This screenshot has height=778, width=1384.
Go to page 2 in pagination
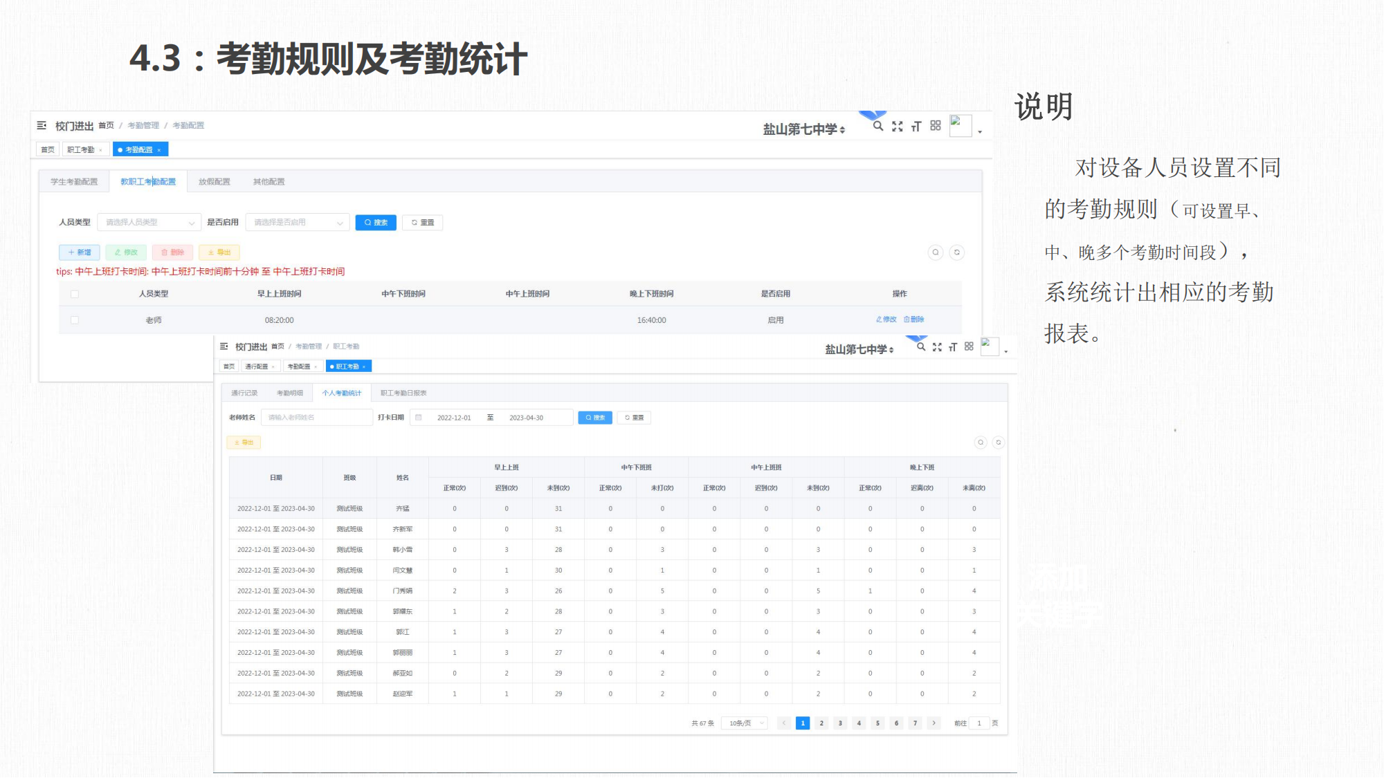pyautogui.click(x=821, y=723)
